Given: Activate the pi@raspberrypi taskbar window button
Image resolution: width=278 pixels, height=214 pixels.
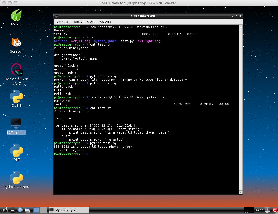Looking at the screenshot, I should (x=69, y=210).
